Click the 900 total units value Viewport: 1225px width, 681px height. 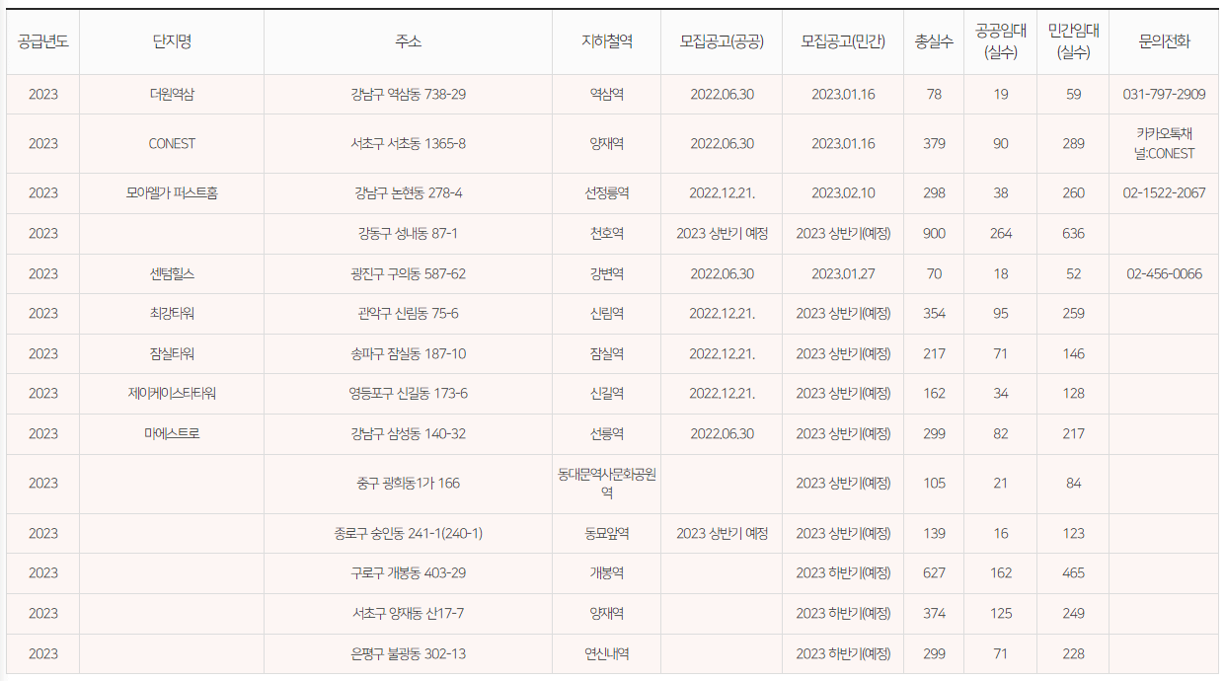coord(933,234)
